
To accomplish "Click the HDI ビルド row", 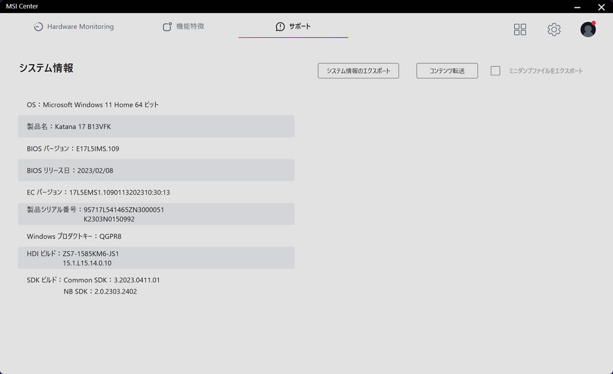I will click(x=156, y=258).
